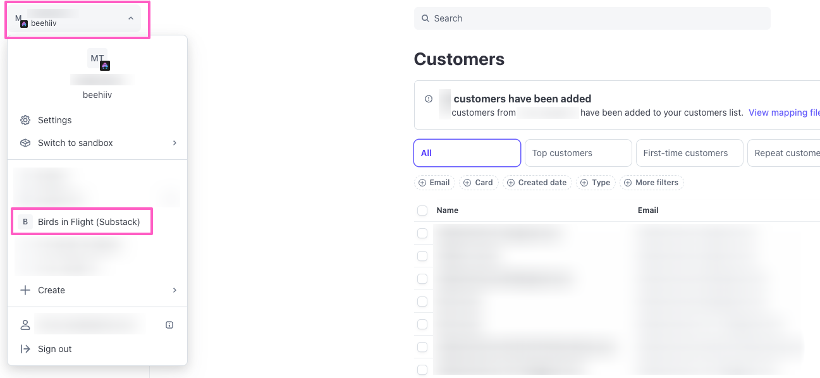Click the info icon beside user email
Image resolution: width=820 pixels, height=378 pixels.
169,325
